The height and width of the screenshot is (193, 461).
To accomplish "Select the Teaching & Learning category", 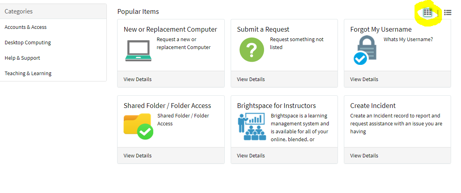I will pos(28,74).
